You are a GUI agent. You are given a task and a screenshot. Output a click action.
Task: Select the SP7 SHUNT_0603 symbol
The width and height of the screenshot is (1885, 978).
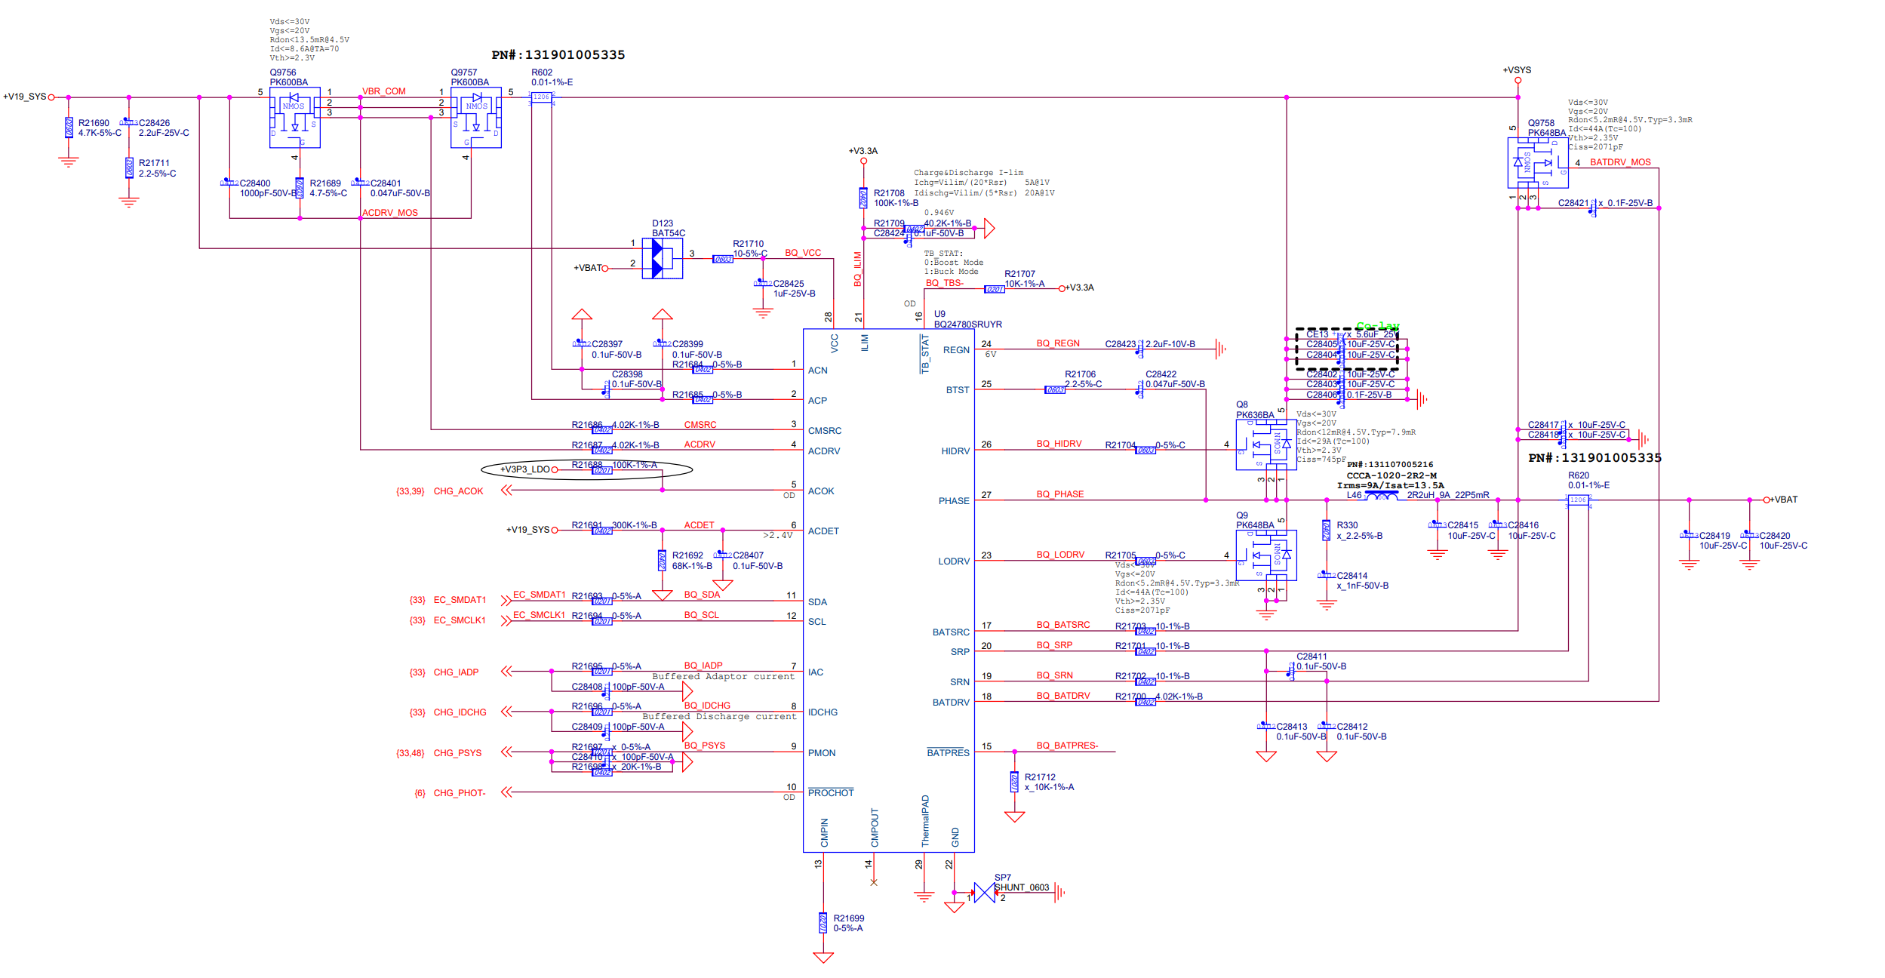984,893
